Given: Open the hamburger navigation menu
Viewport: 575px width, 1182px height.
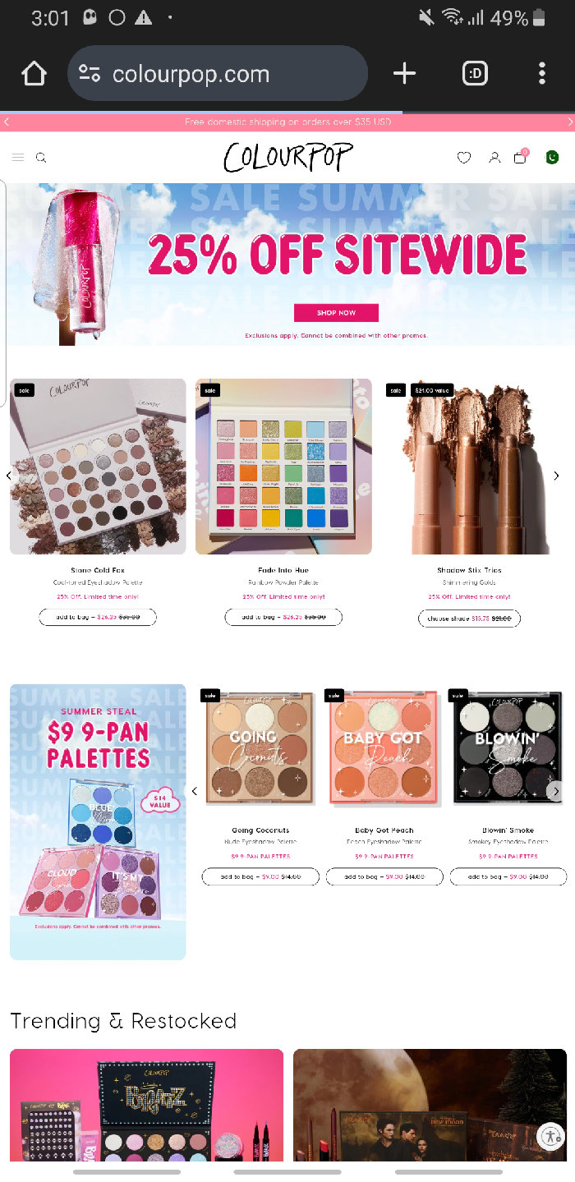Looking at the screenshot, I should coord(17,158).
